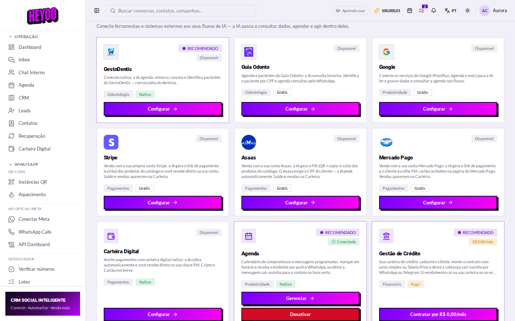Click the Aprenda usar button
Image resolution: width=515 pixels, height=321 pixels.
coord(350,11)
